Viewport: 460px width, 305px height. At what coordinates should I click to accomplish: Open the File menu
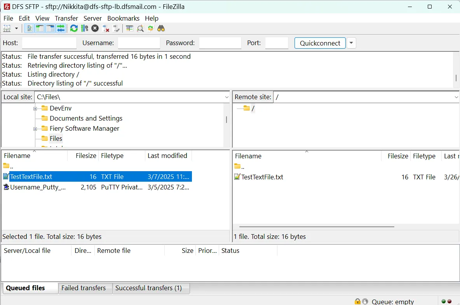[x=8, y=18]
